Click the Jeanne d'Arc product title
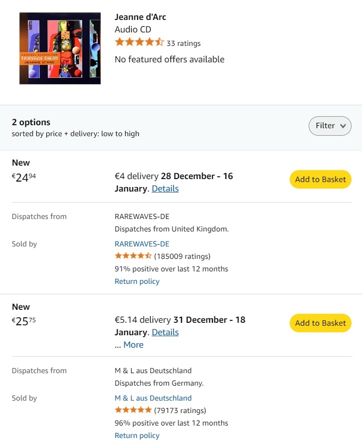Viewport: 362px width, 447px height. coord(140,17)
